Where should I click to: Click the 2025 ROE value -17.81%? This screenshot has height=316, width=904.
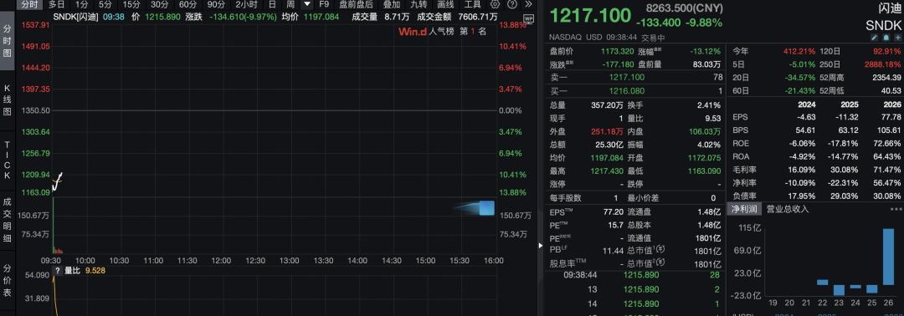click(843, 143)
